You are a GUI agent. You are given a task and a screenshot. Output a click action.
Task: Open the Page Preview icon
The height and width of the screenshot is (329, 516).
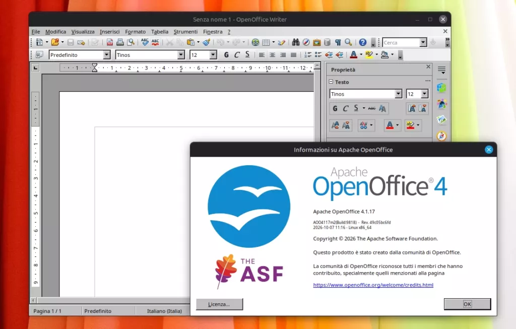click(131, 42)
